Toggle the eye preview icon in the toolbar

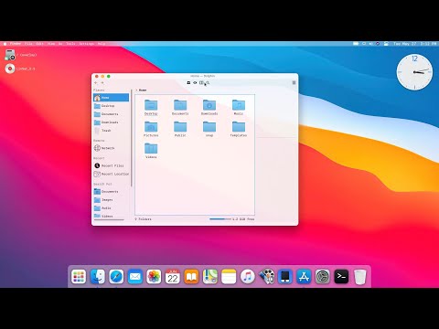click(195, 83)
